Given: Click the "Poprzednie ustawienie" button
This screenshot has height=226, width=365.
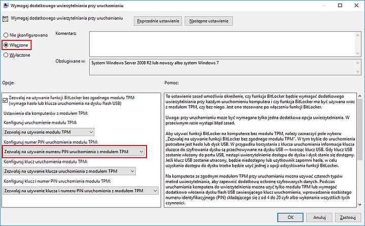Looking at the screenshot, I should click(158, 21).
